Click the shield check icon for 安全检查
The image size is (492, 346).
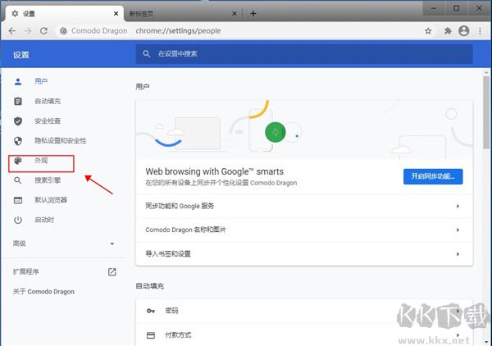click(x=18, y=121)
